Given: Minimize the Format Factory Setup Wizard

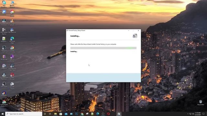Looking at the screenshot, I should (129, 31).
